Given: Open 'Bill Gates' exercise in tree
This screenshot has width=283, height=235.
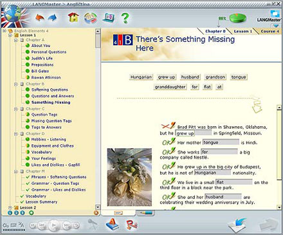Looking at the screenshot, I should [40, 71].
